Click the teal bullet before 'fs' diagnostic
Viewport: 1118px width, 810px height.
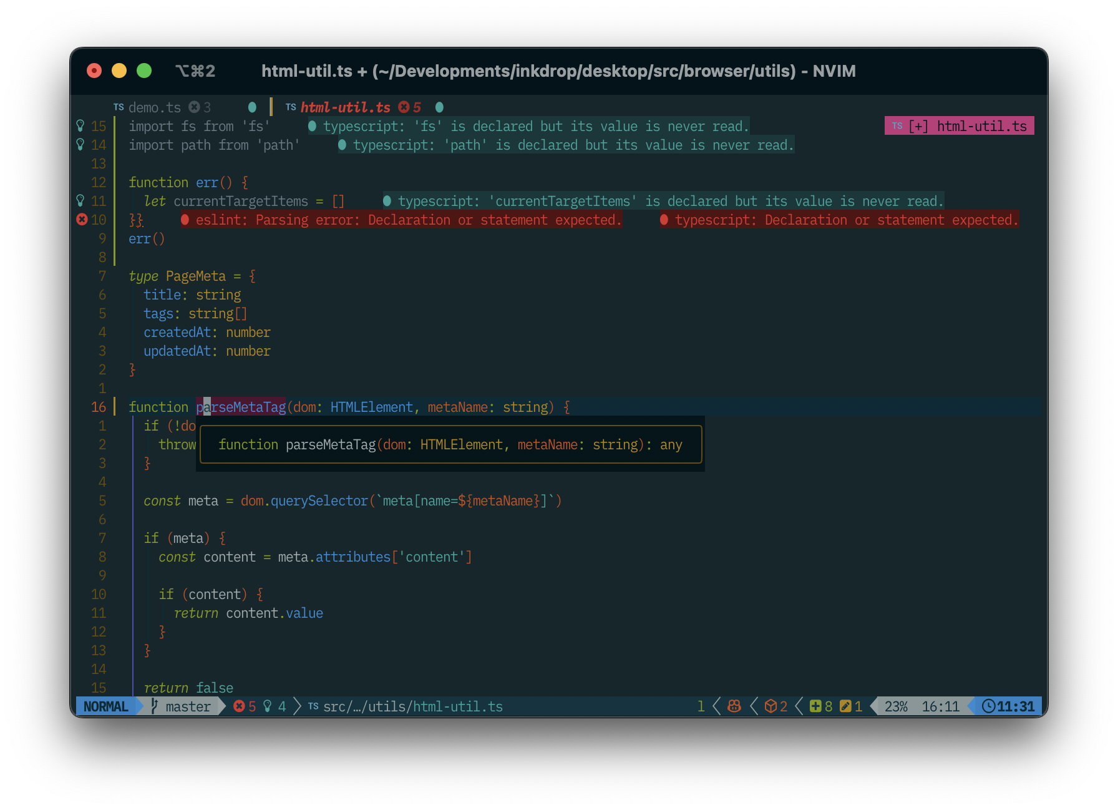point(313,126)
